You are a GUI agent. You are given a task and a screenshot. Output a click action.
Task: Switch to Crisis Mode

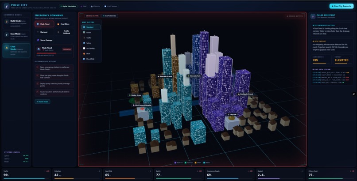pyautogui.click(x=16, y=50)
